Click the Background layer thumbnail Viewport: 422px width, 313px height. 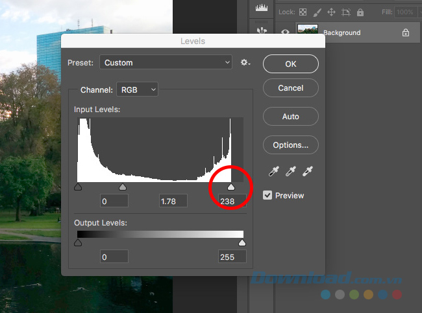308,29
